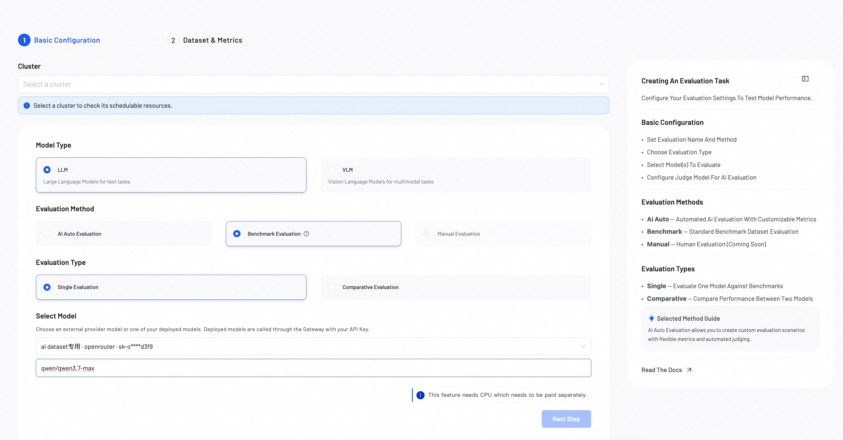Click the external-link arrow next to Read The Docs
Screen dimensions: 843x440
click(689, 370)
